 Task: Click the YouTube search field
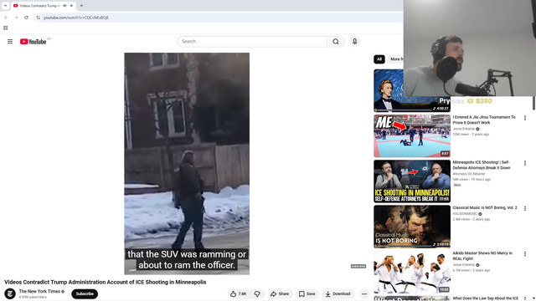252,42
